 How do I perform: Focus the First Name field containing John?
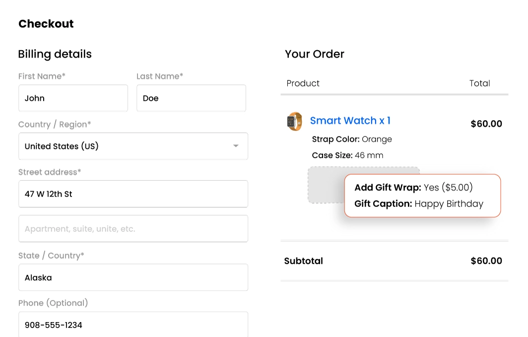73,98
